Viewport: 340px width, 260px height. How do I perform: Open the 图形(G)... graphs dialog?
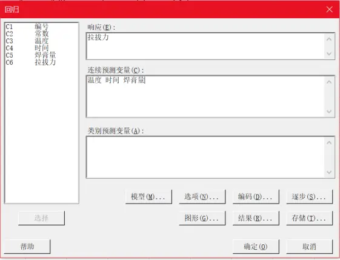point(202,218)
